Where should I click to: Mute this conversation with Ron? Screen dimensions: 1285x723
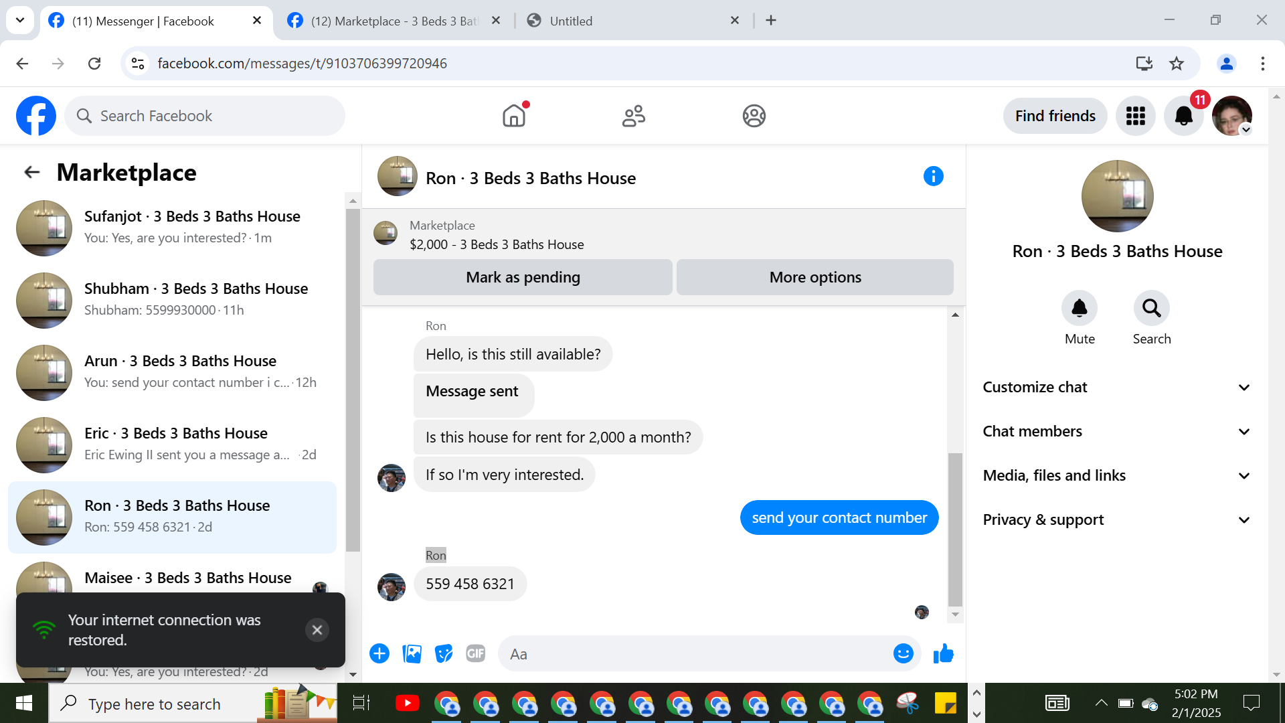(x=1079, y=309)
